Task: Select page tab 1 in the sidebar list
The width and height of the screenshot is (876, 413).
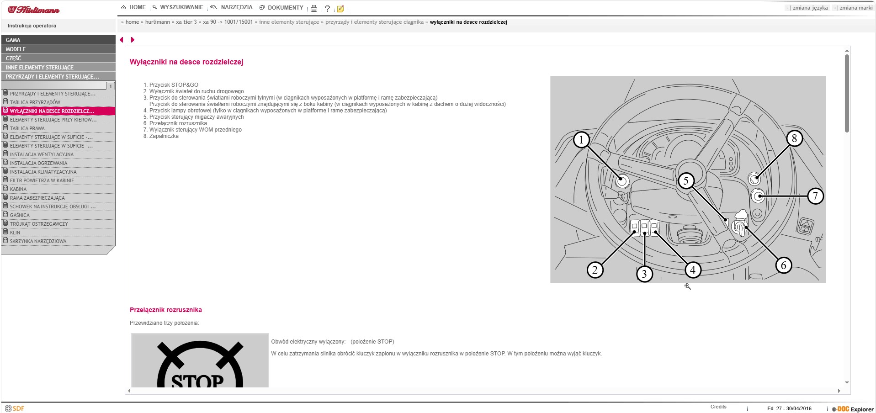Action: click(110, 86)
